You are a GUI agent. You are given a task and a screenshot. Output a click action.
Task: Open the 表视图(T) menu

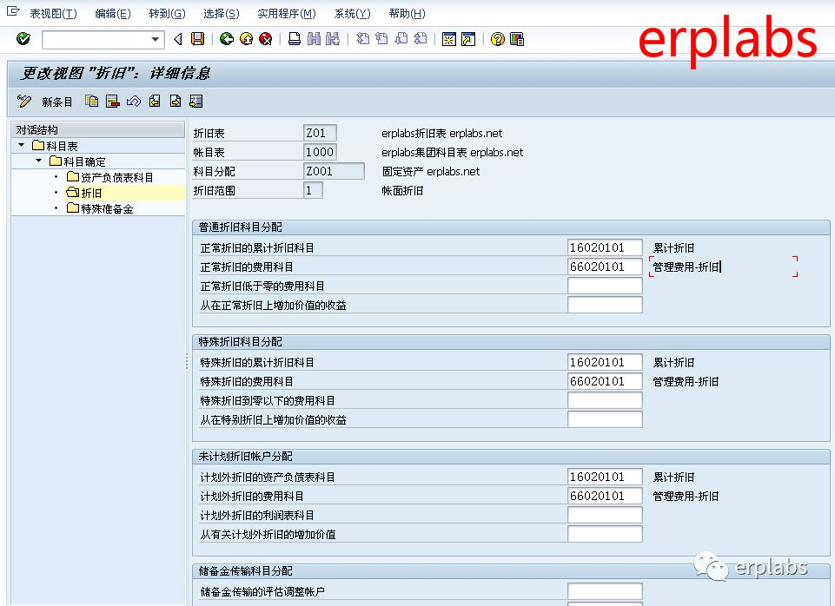53,13
